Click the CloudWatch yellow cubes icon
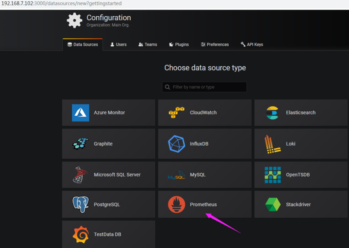Image resolution: width=349 pixels, height=248 pixels. 177,113
